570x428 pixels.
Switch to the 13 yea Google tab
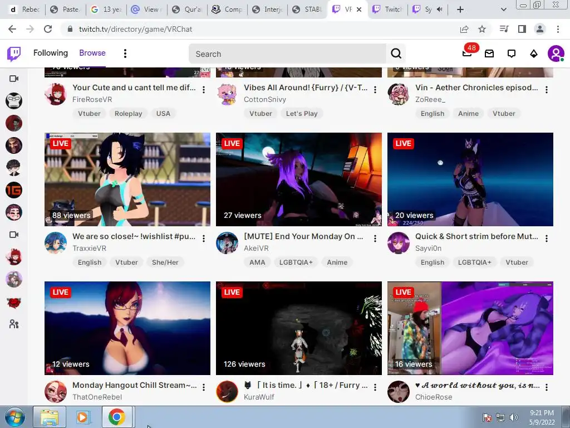[107, 9]
